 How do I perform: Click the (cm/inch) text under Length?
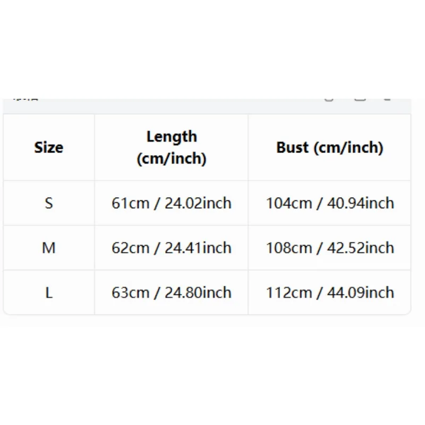click(171, 158)
